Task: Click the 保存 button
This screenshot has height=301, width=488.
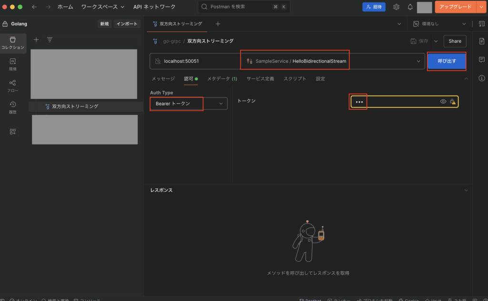Action: click(x=419, y=41)
